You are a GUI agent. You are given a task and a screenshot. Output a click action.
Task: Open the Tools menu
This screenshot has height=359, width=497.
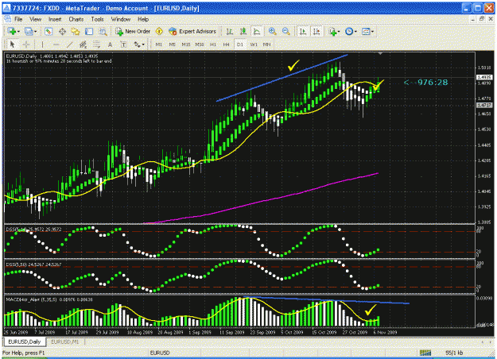[x=97, y=19]
